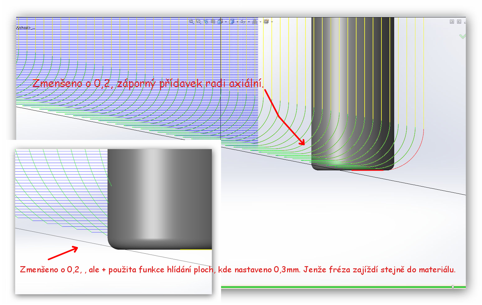Toggle the Hide/Show Items glasses icon
482x305 pixels.
coord(243,21)
